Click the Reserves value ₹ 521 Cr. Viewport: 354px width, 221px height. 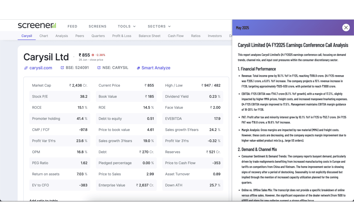pos(213,152)
